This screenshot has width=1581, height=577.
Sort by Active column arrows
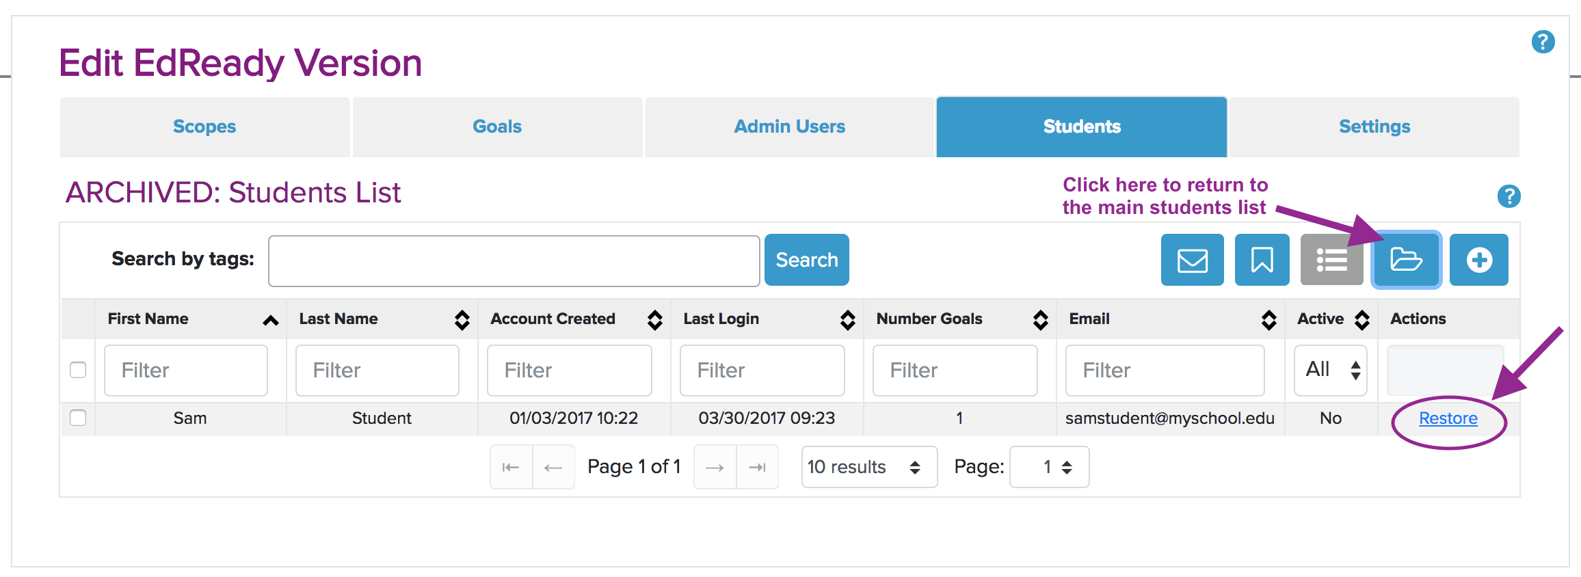1362,320
